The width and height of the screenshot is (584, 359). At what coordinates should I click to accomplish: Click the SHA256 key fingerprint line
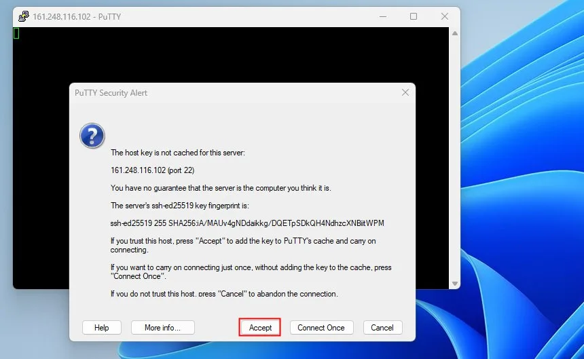tap(247, 223)
